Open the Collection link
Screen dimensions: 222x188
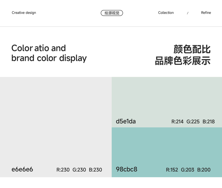pyautogui.click(x=166, y=13)
